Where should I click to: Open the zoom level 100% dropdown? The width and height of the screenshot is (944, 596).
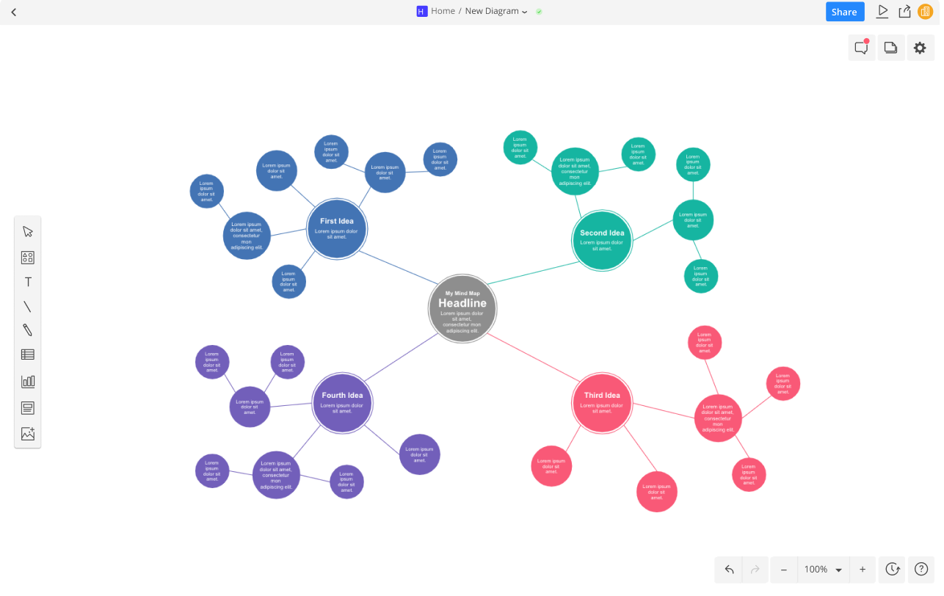pos(823,569)
